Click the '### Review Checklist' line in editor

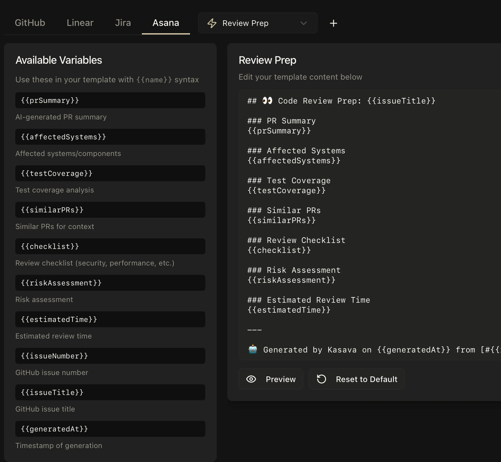pos(296,240)
